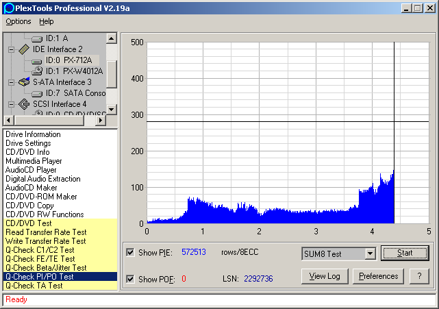The image size is (439, 309).
Task: Collapse the SCSI Interface 4 node
Action: (11, 105)
